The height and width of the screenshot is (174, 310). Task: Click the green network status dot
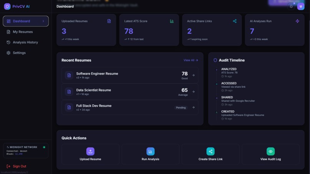click(44, 147)
